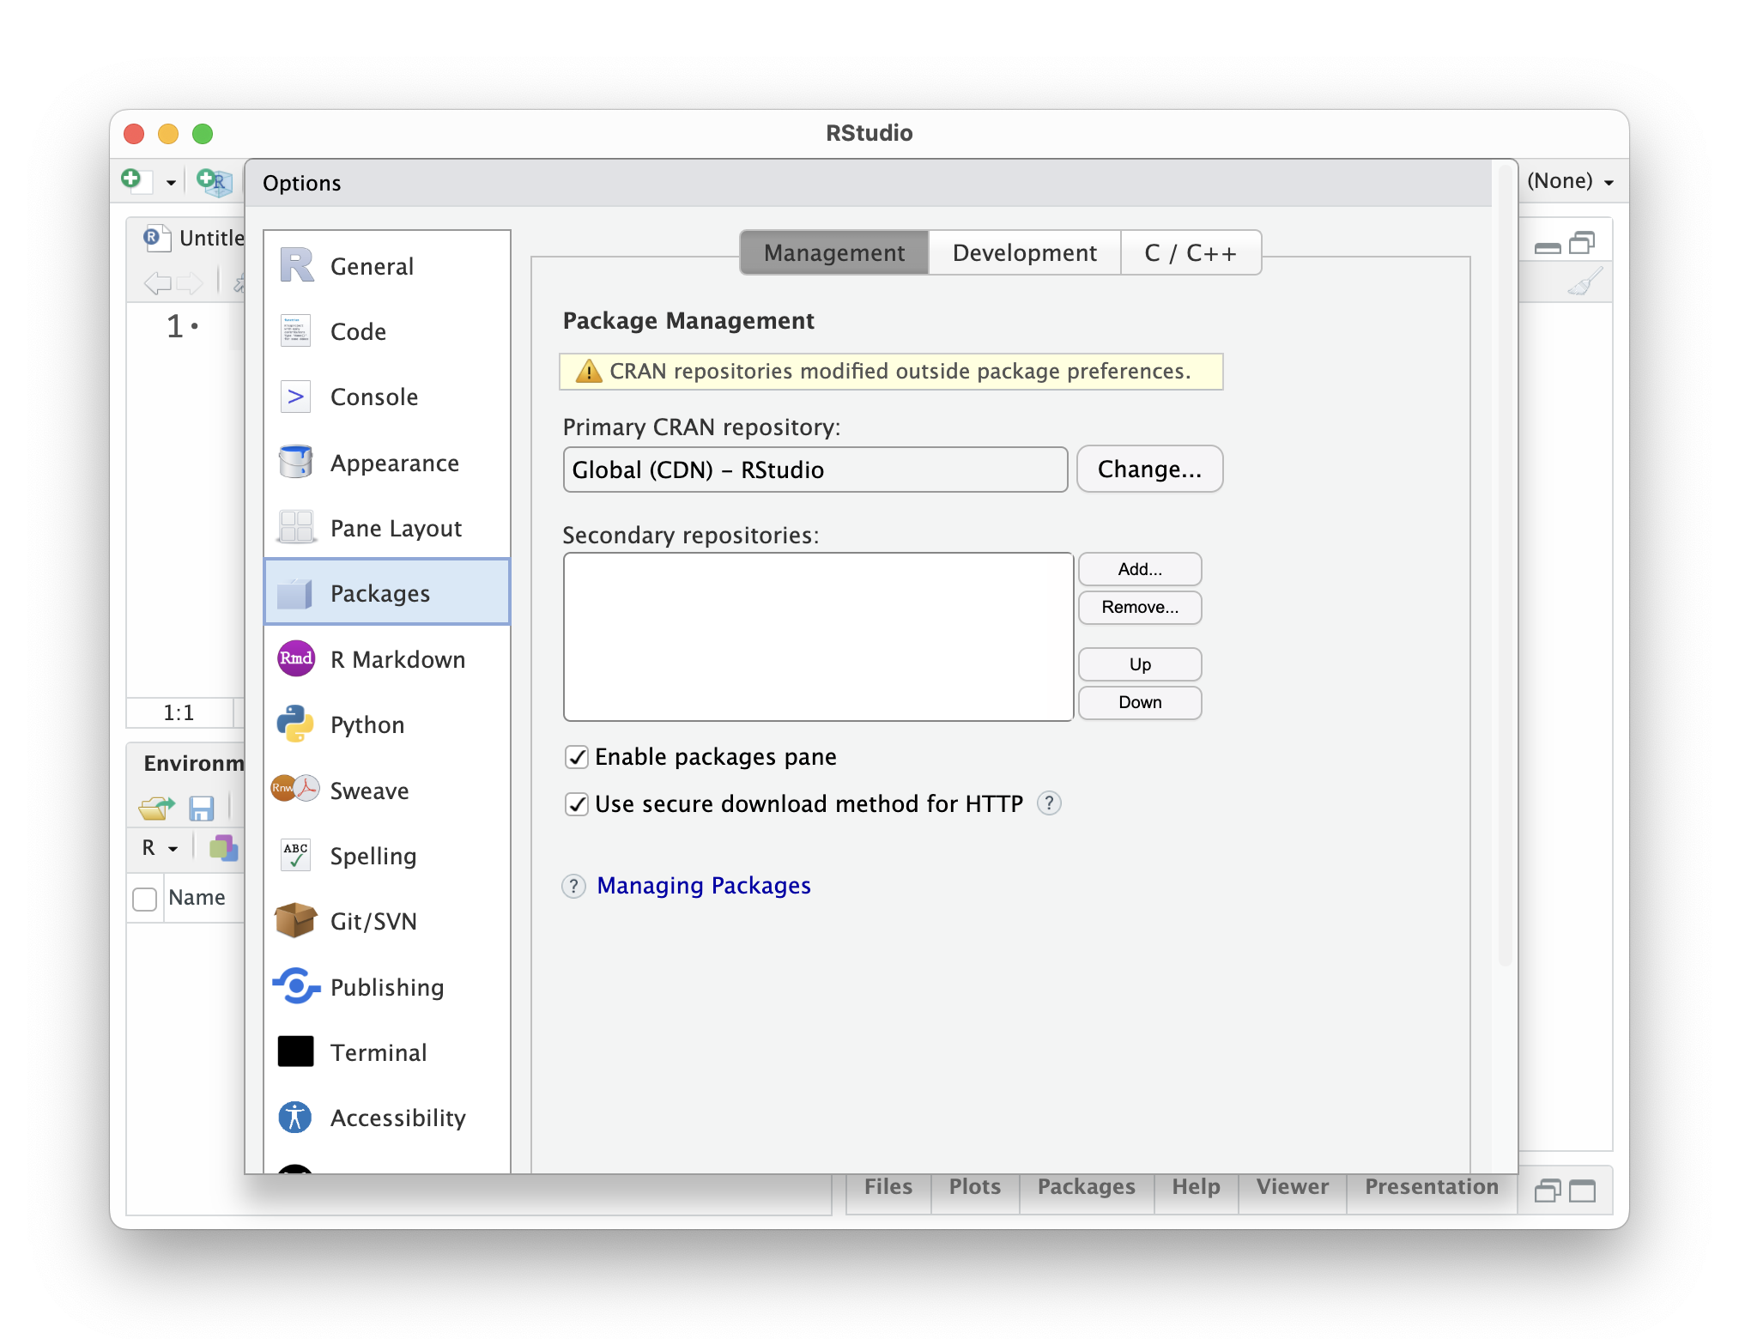Screen dimensions: 1739x1339
Task: Open the General options section
Action: tap(371, 266)
